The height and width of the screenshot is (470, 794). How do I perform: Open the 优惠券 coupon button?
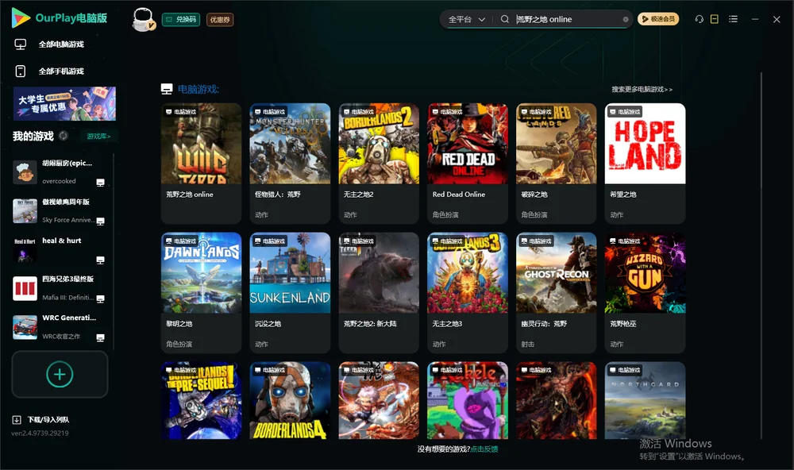(x=220, y=19)
